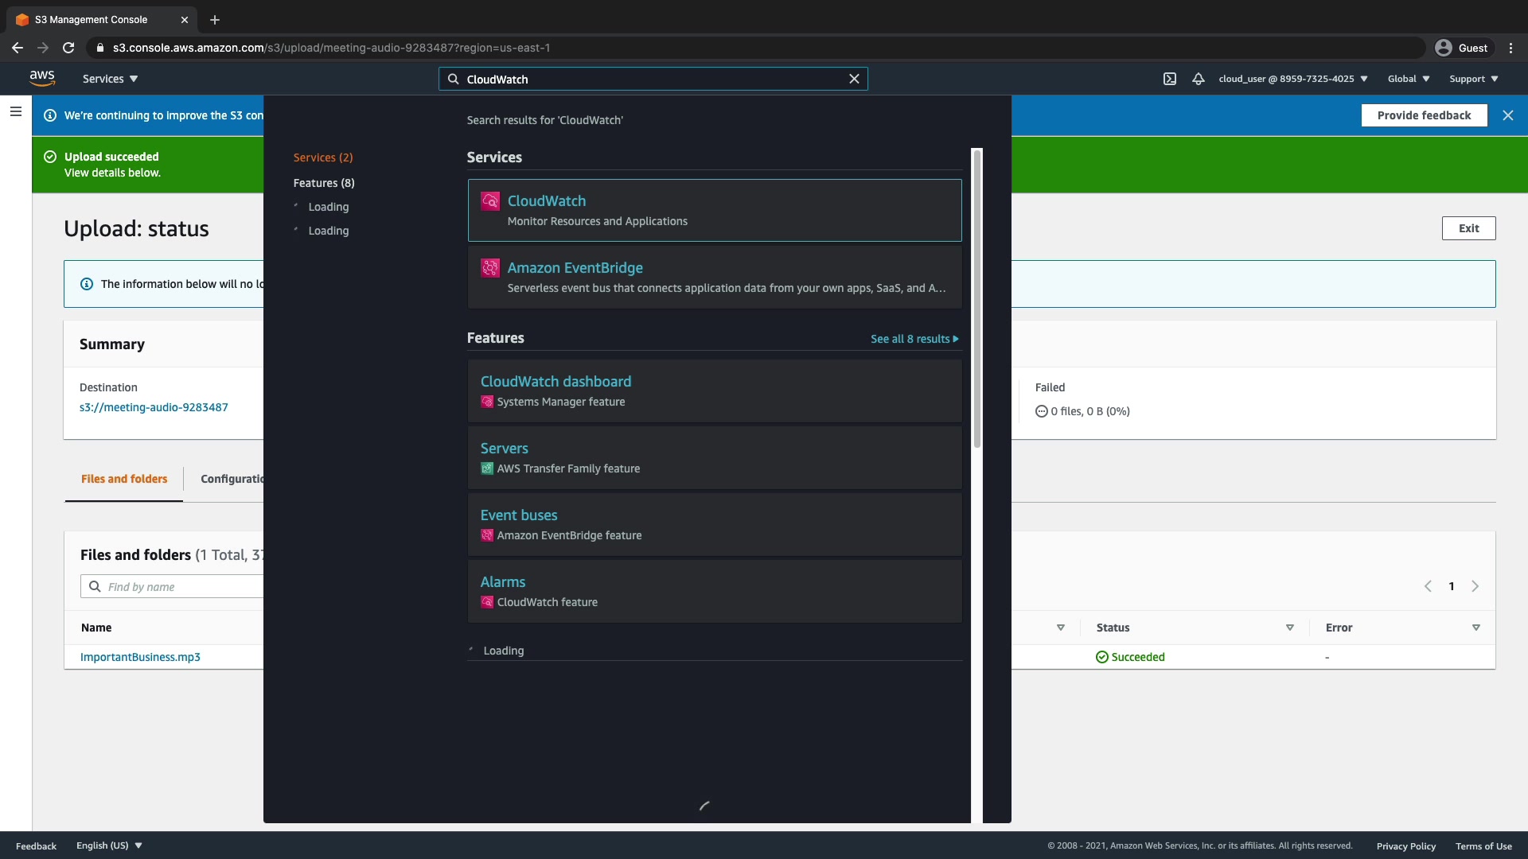The image size is (1528, 859).
Task: Open the Global region selector
Action: 1408,79
